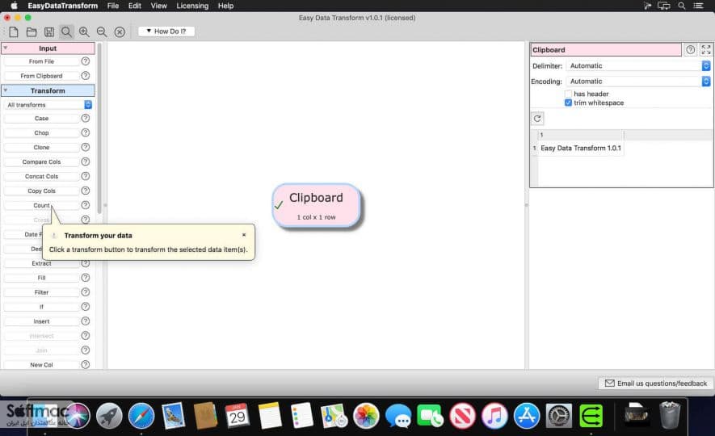This screenshot has height=436, width=715.
Task: Open help for From Clipboard input
Action: tap(86, 76)
